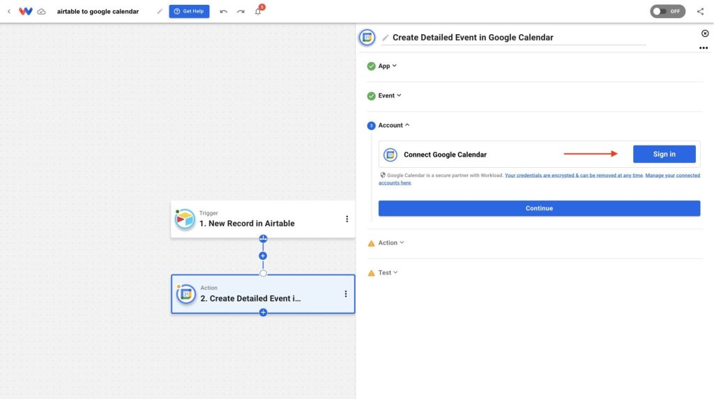This screenshot has width=714, height=399.
Task: Expand the Action section
Action: click(x=391, y=242)
